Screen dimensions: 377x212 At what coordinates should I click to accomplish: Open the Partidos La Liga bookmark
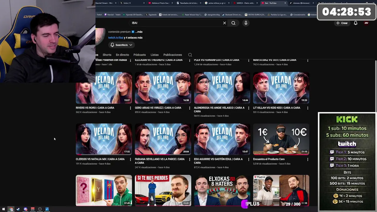(277, 15)
